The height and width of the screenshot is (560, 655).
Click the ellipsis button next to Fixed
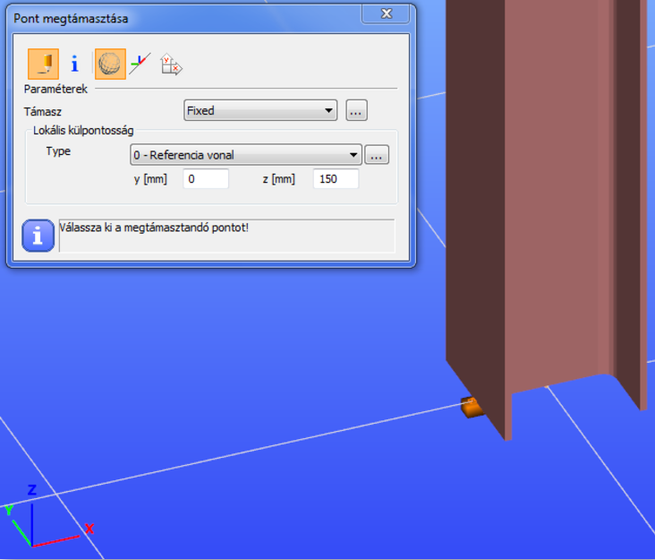click(356, 110)
